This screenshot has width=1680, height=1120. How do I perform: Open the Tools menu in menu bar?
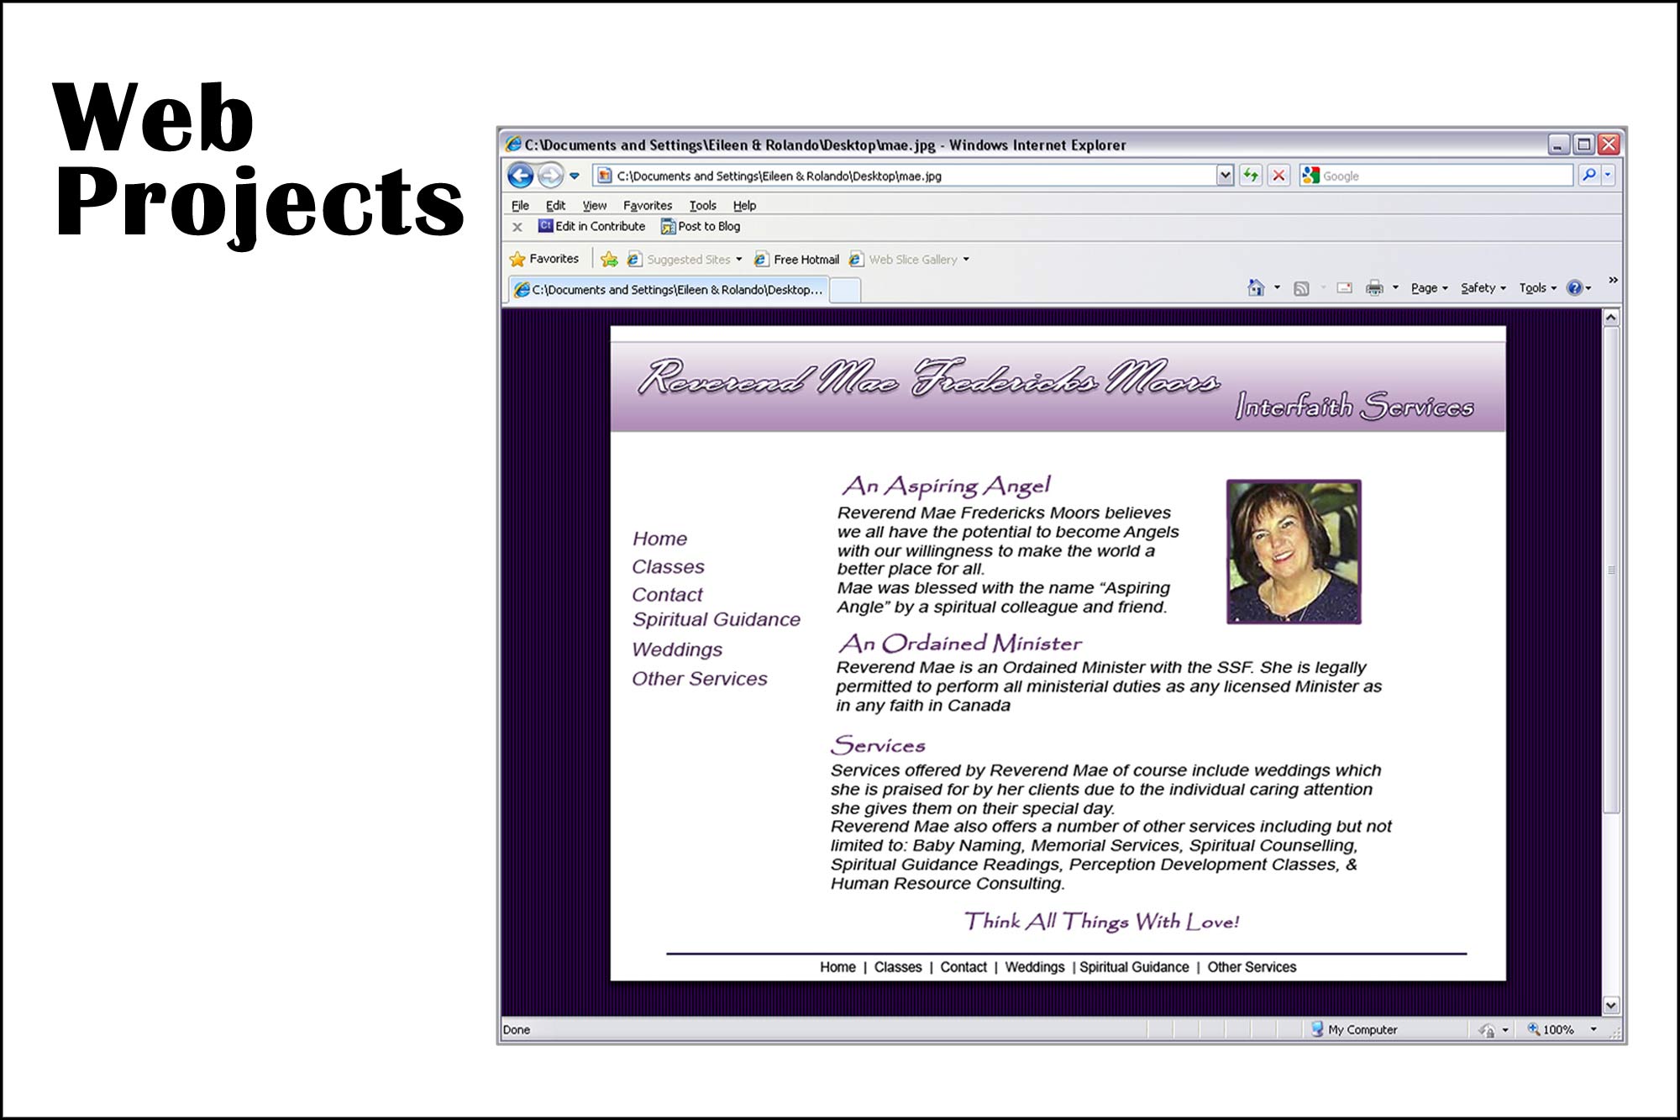702,205
